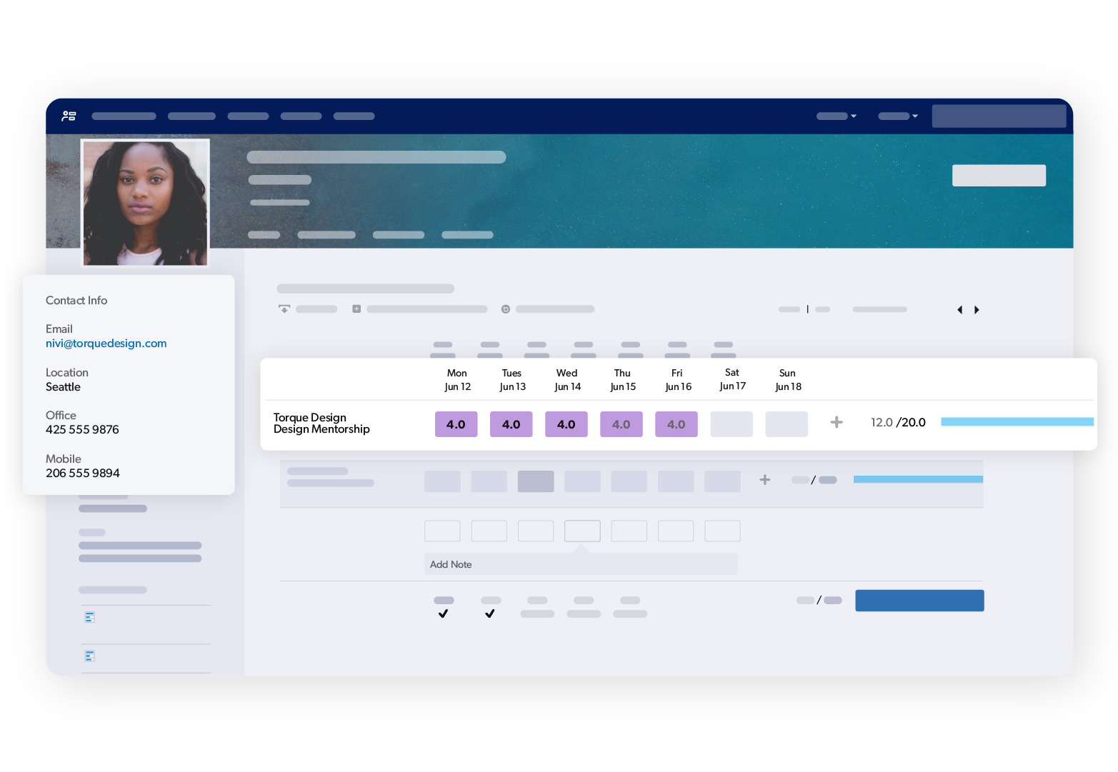
Task: Select Wednesday's highlighted cell in the grid
Action: pyautogui.click(x=536, y=481)
